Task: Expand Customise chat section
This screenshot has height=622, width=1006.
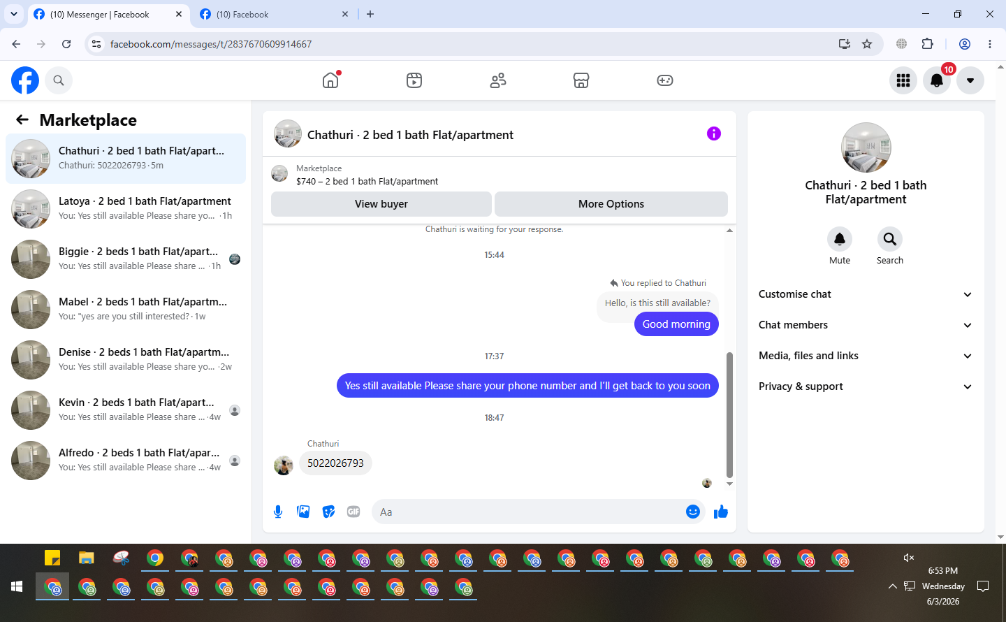Action: (x=866, y=294)
